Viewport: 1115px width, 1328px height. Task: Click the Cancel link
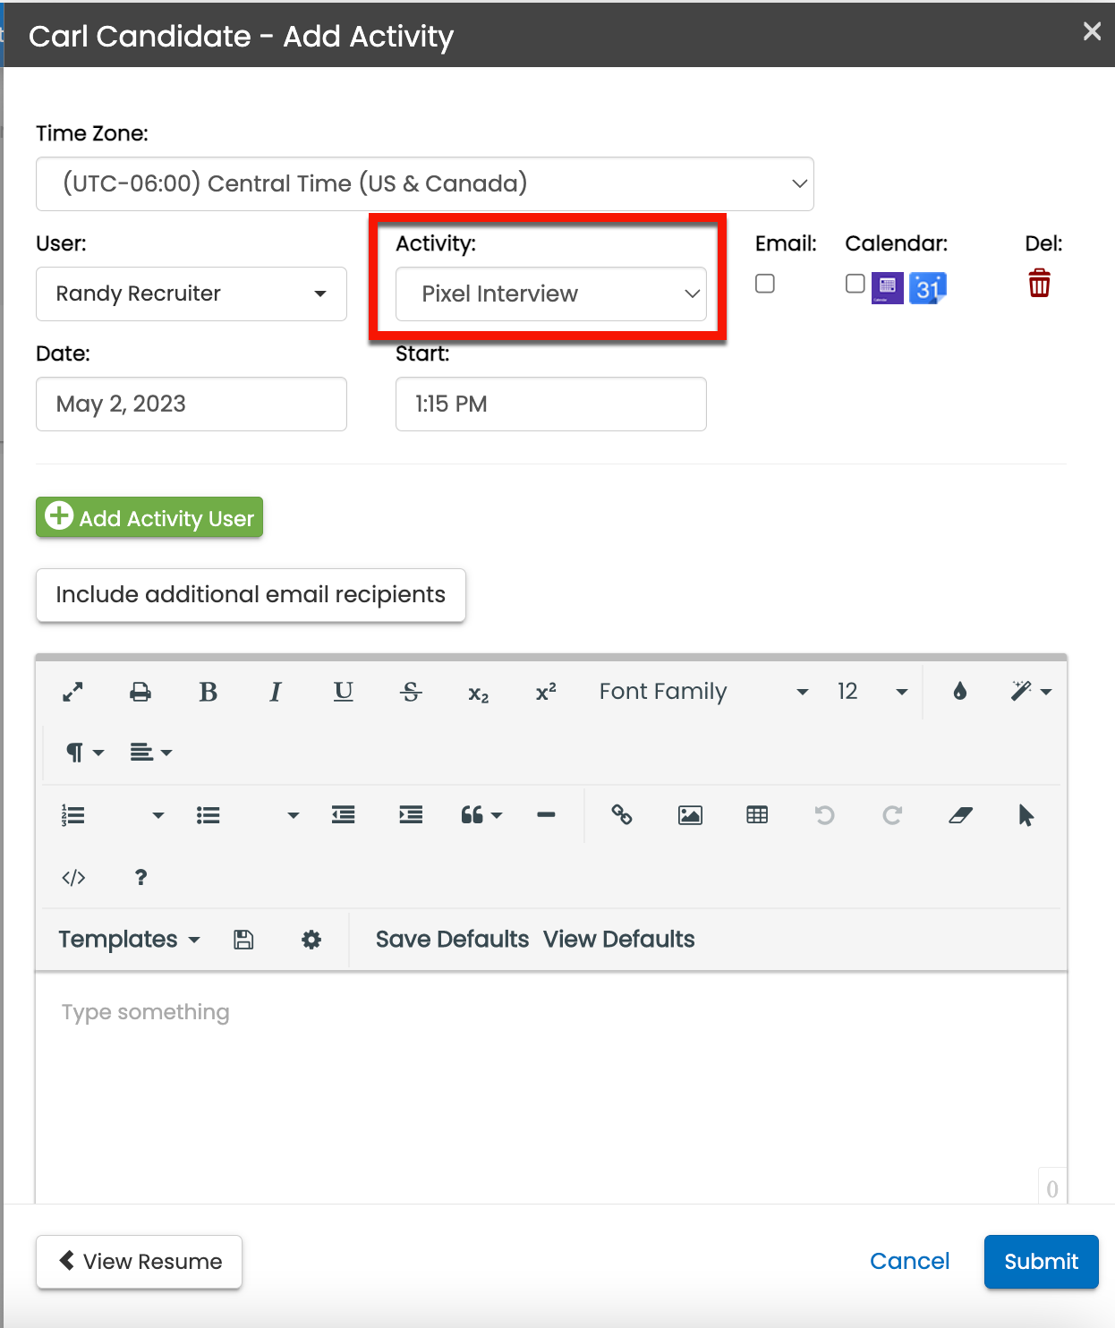pyautogui.click(x=910, y=1262)
